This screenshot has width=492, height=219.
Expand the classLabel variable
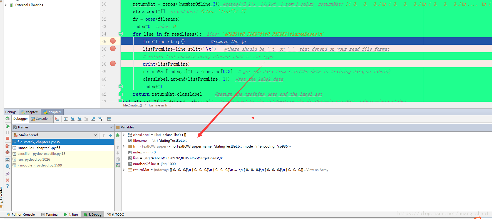pos(124,135)
